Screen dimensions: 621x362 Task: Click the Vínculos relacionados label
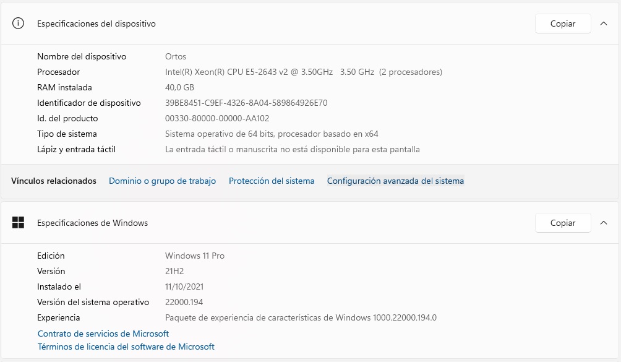coord(54,181)
